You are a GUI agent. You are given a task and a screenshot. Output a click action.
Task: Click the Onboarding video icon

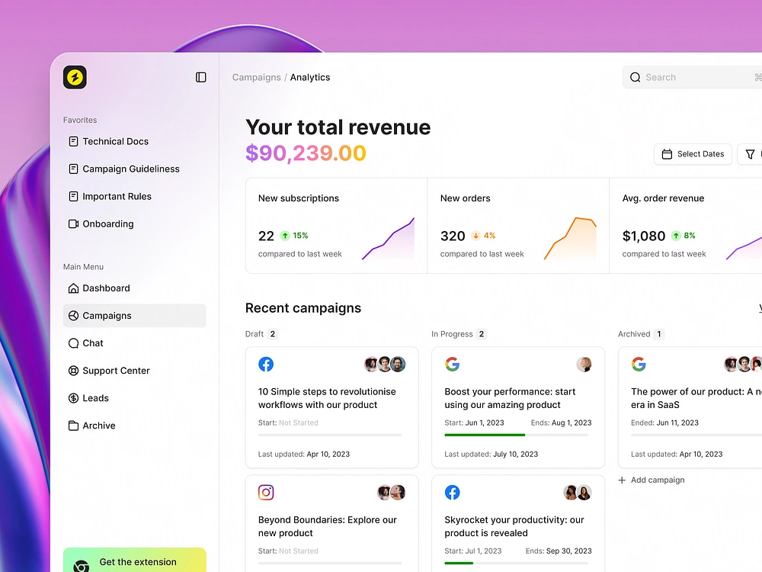[73, 223]
